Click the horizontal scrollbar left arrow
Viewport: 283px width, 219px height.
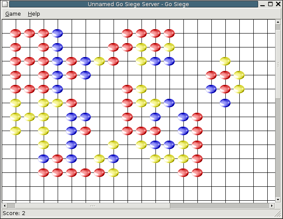5,205
